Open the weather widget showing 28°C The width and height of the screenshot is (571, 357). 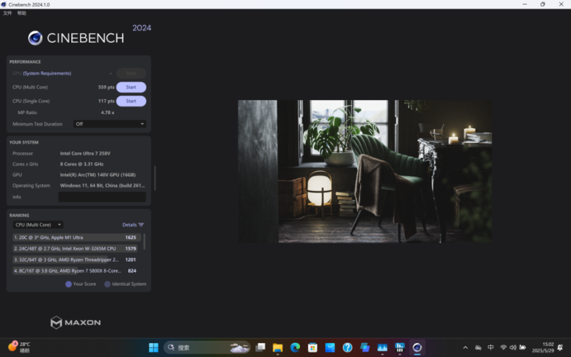click(20, 347)
